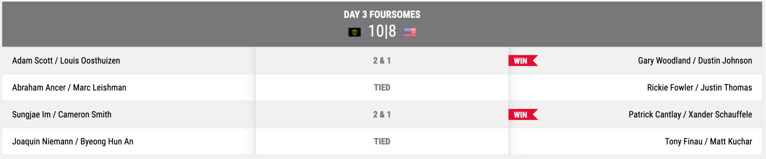766x159 pixels.
Task: Click the United States flag icon
Action: [x=410, y=32]
